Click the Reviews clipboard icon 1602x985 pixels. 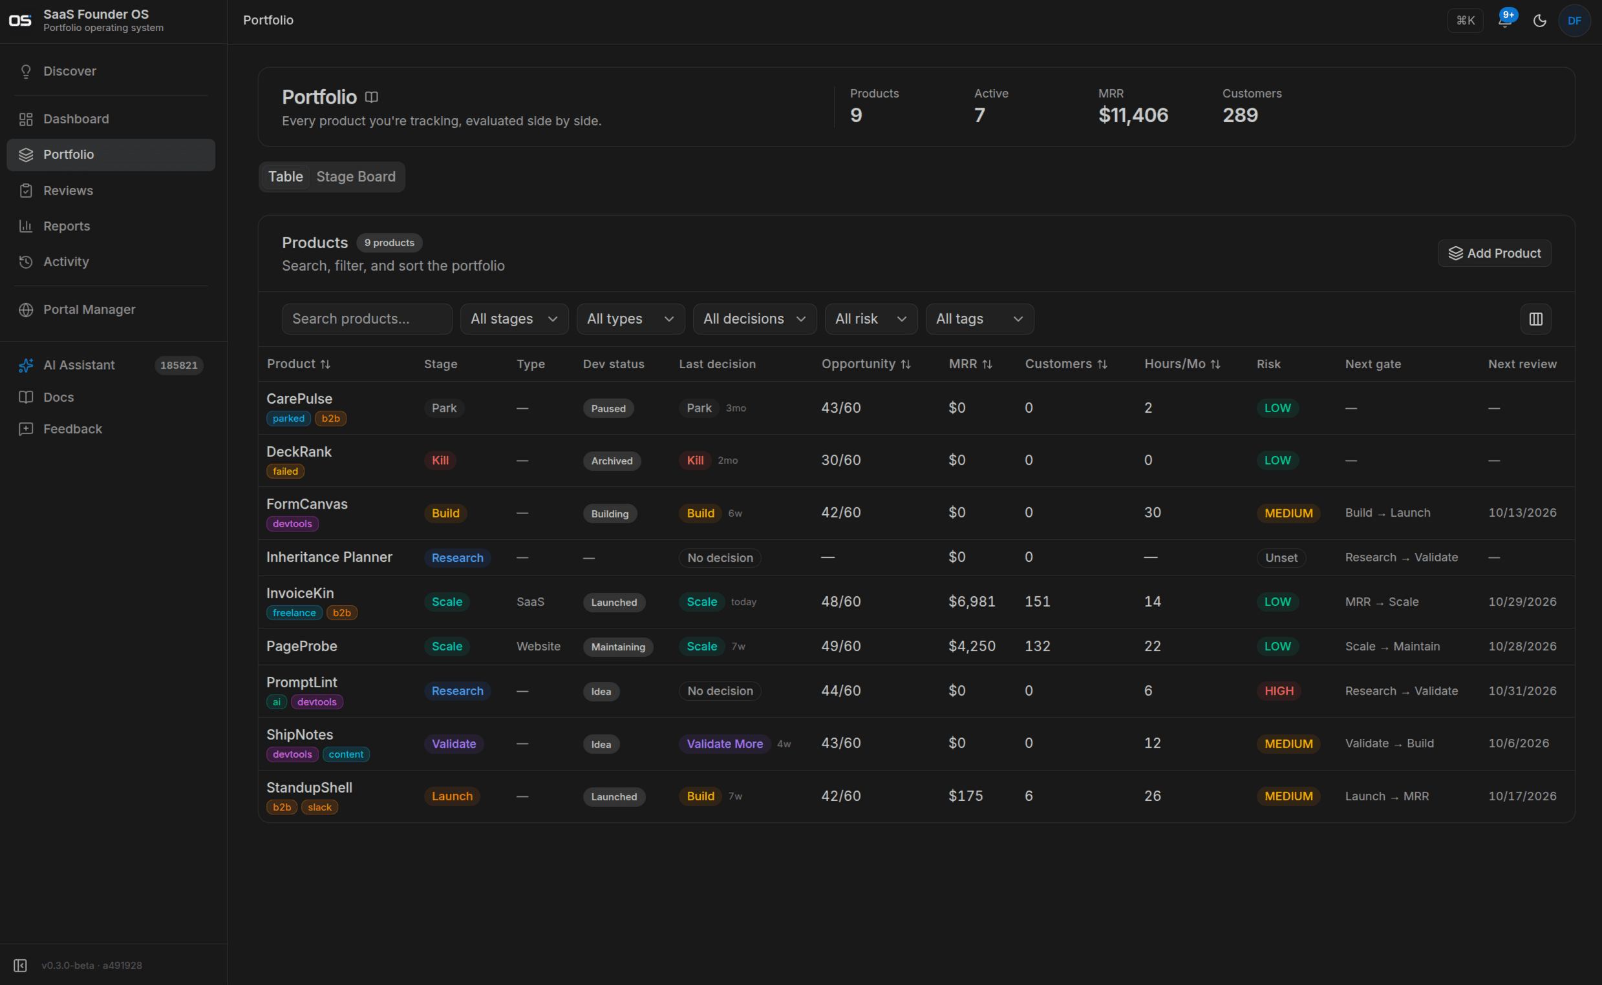coord(26,191)
